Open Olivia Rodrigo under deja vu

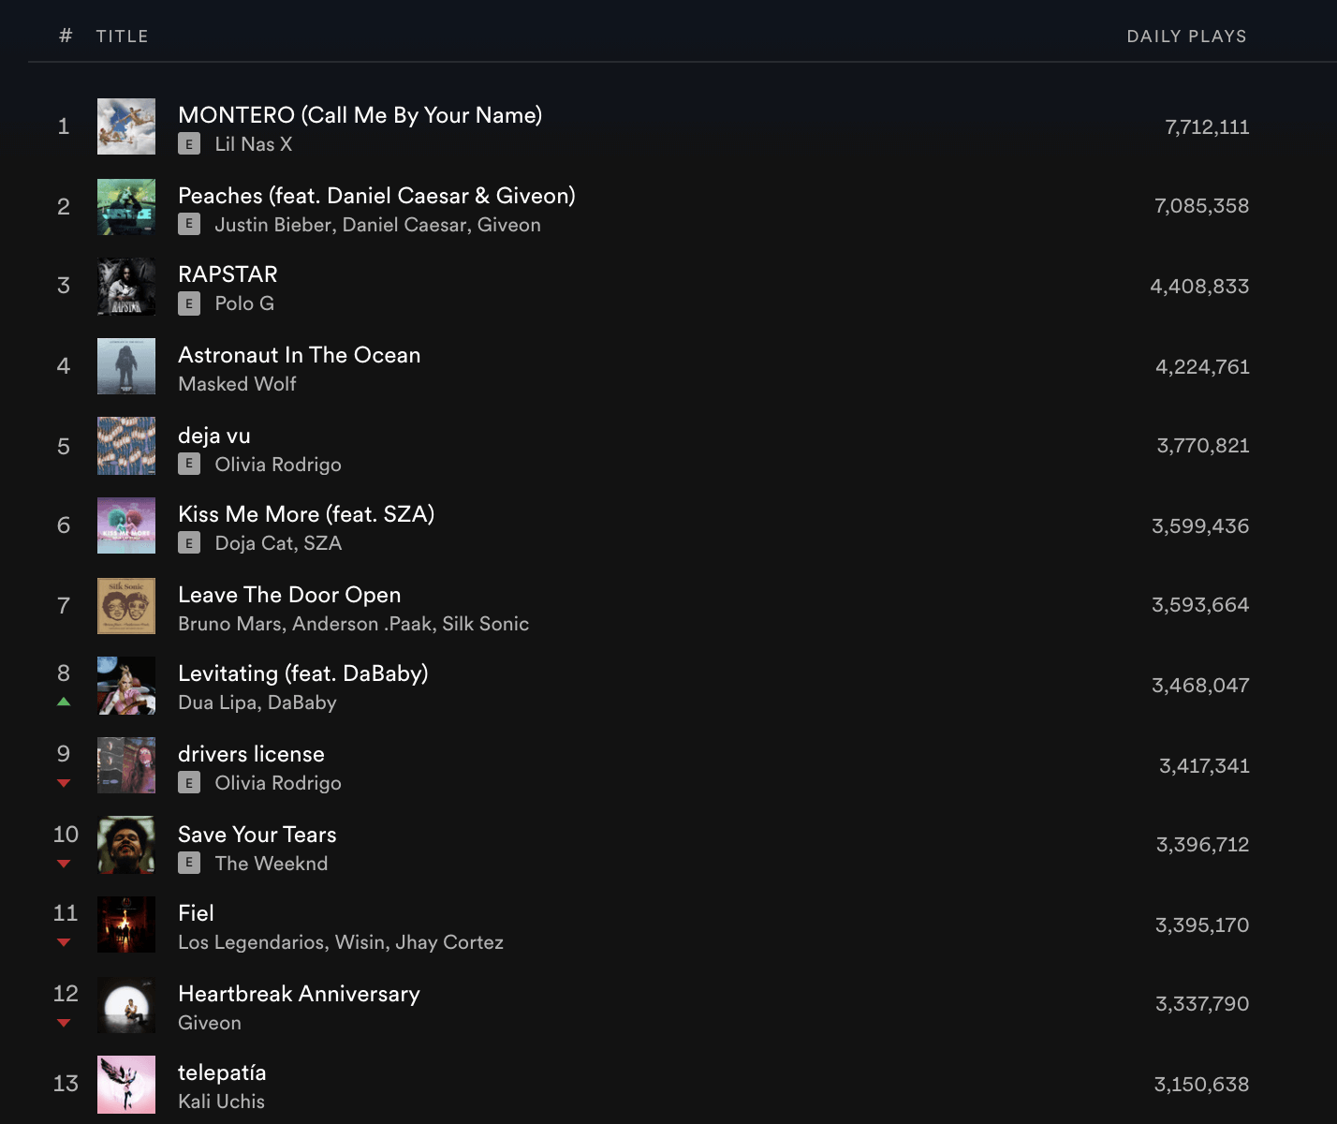[x=277, y=465]
